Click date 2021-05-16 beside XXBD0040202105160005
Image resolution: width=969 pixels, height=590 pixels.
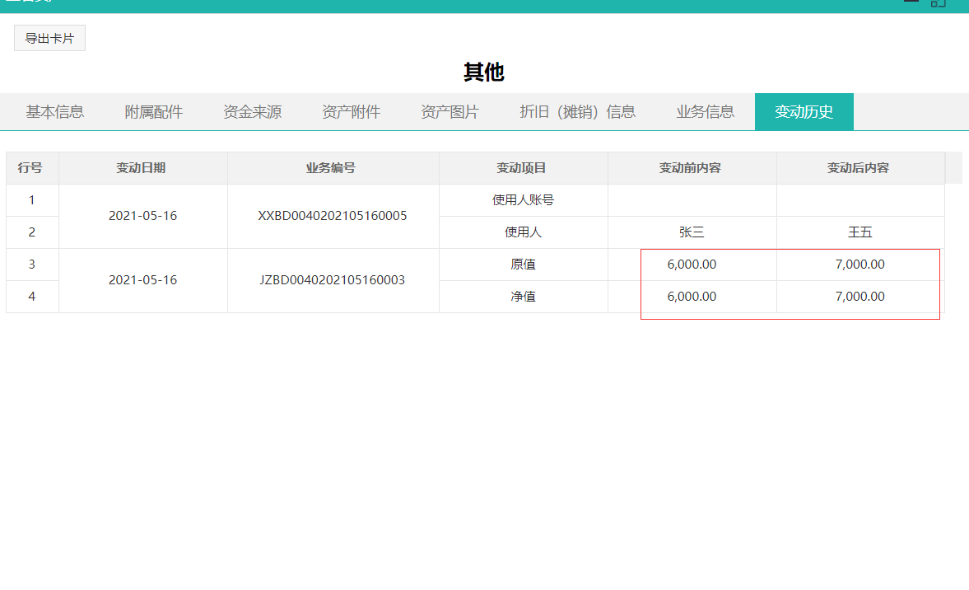click(x=142, y=216)
